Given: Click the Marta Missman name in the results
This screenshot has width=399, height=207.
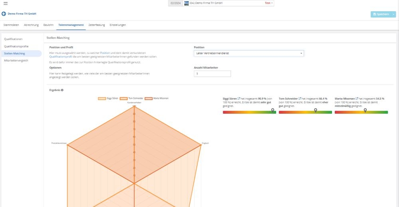Looking at the screenshot, I should (x=345, y=99).
